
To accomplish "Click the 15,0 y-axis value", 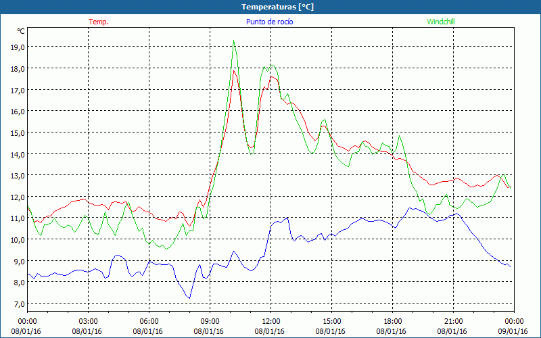I will tap(18, 132).
